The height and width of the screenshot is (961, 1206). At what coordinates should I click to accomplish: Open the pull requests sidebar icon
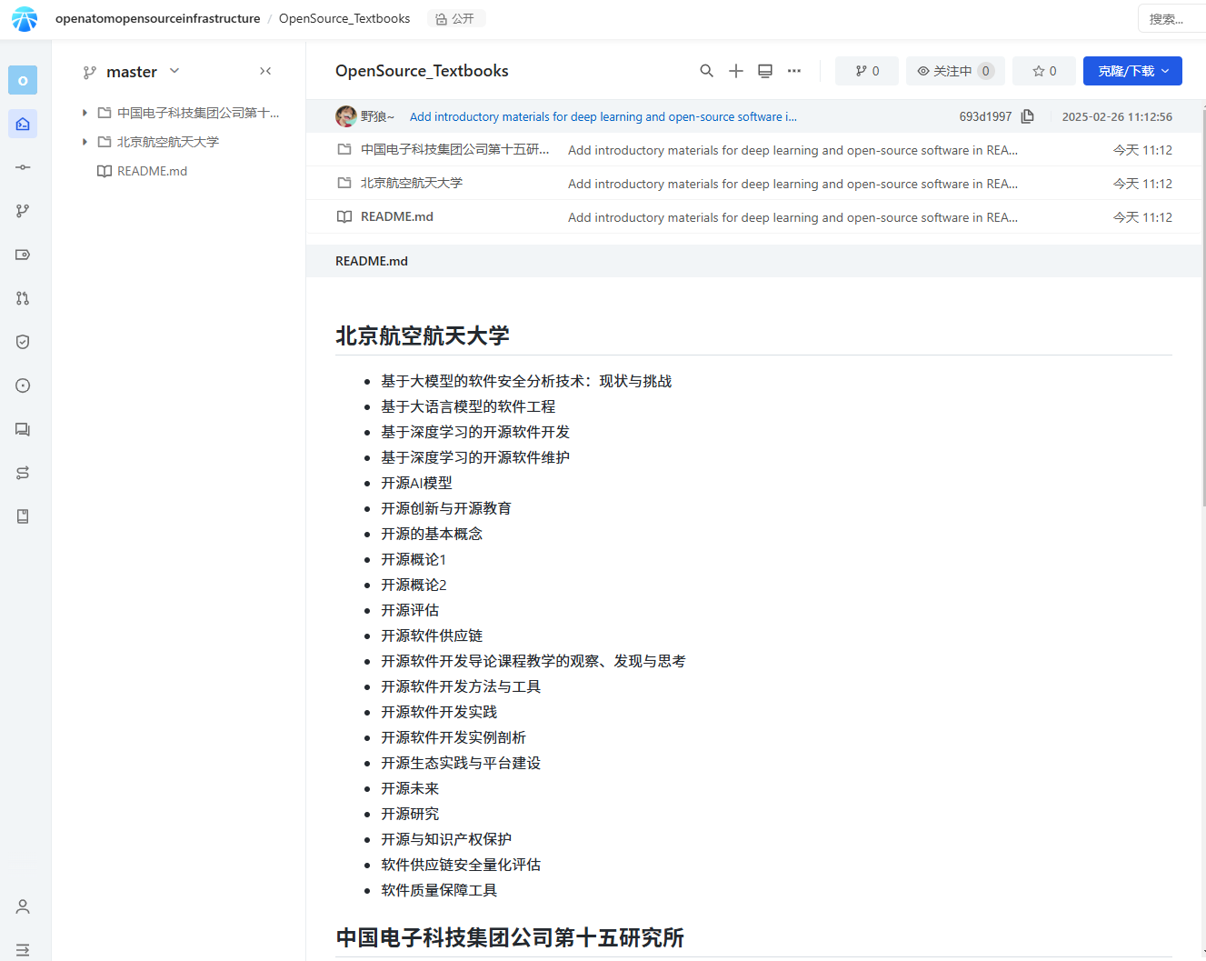(23, 298)
